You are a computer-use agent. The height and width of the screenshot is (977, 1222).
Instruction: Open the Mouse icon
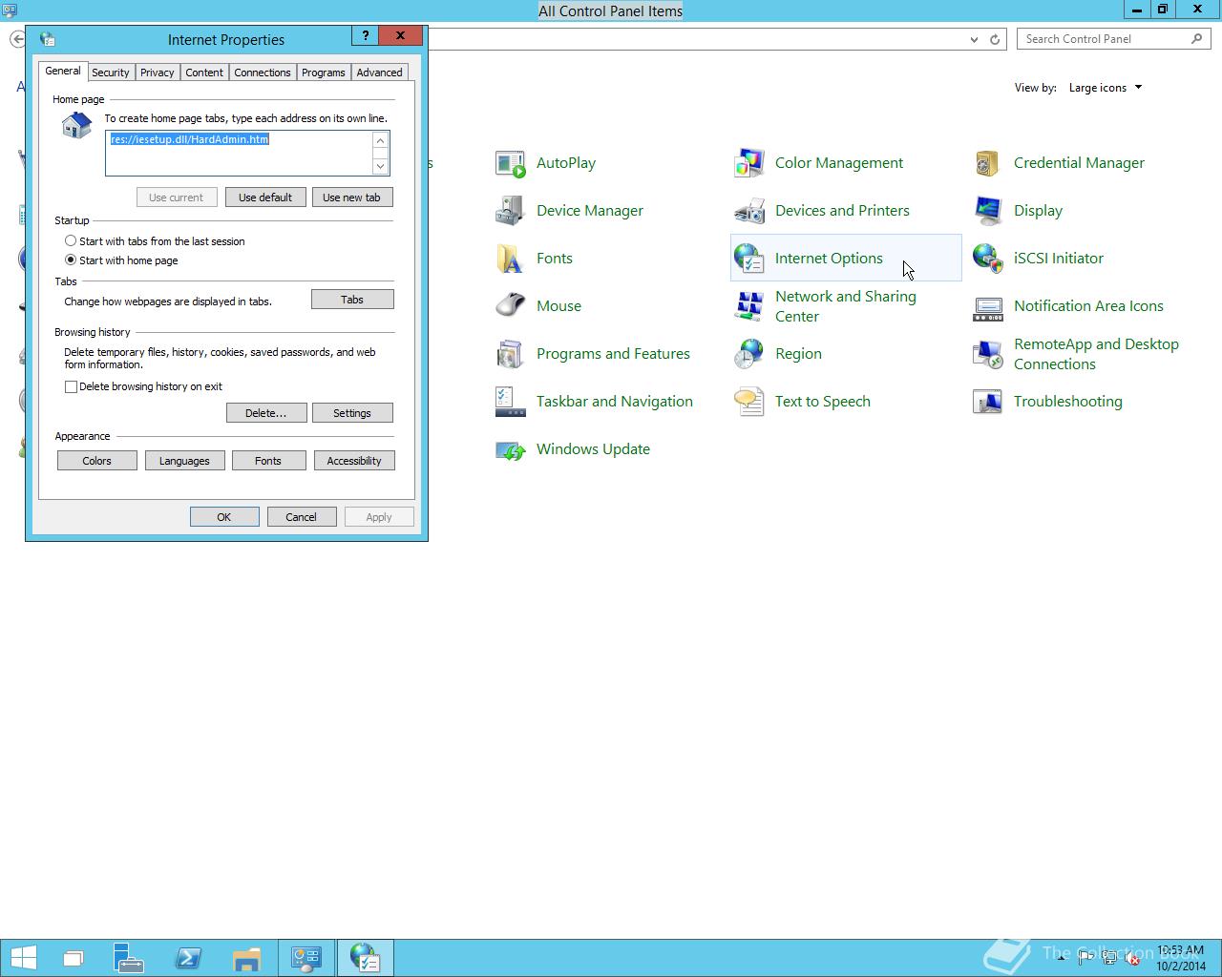click(511, 306)
